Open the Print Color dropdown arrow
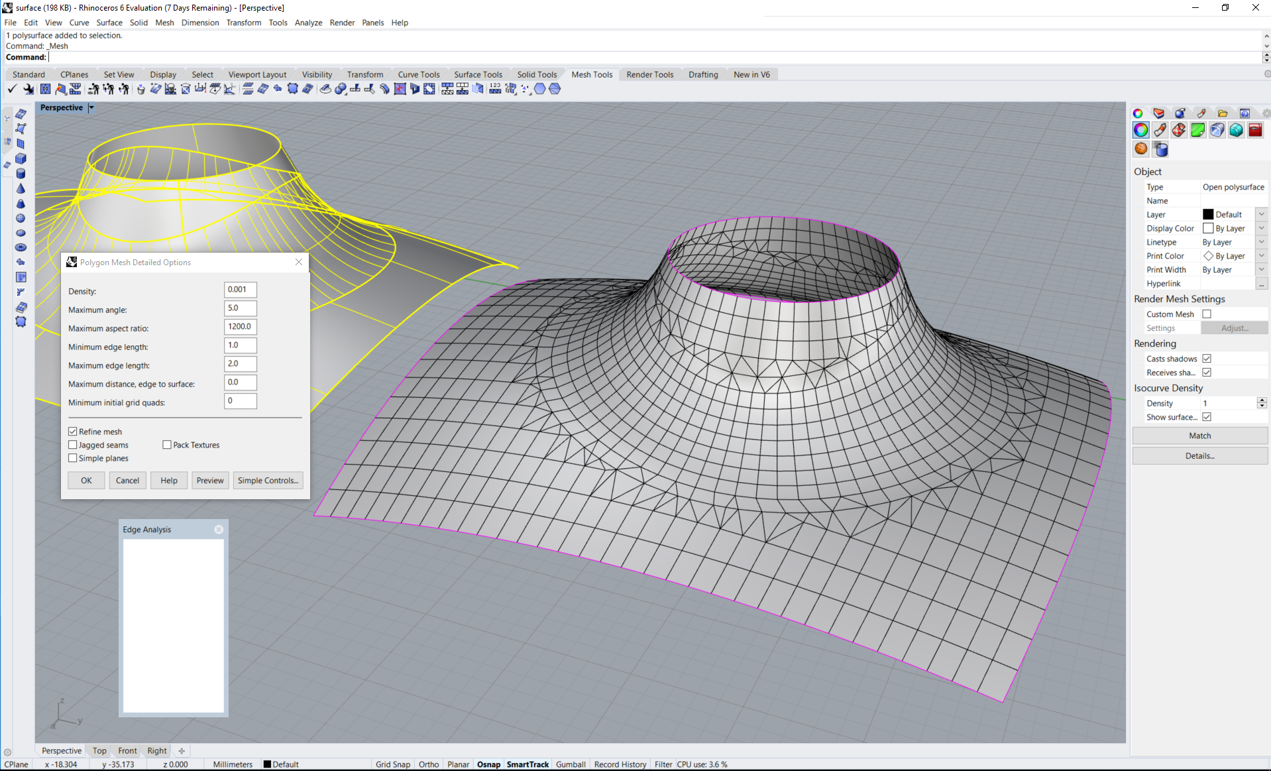Screen dimensions: 1271x771 [x=1262, y=256]
